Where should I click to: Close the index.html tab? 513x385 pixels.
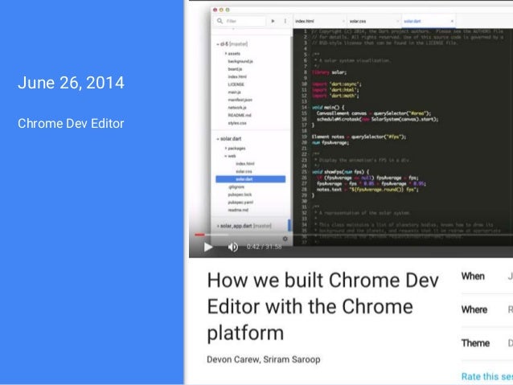[343, 21]
